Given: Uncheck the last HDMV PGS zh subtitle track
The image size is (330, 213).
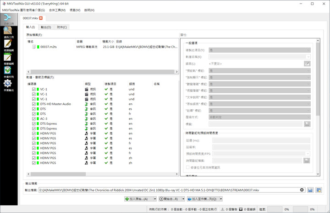Looking at the screenshot, I should [x=34, y=163].
